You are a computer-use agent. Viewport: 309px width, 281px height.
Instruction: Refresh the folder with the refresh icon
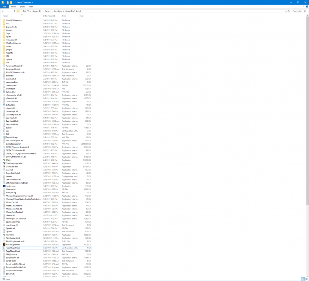tap(289, 11)
